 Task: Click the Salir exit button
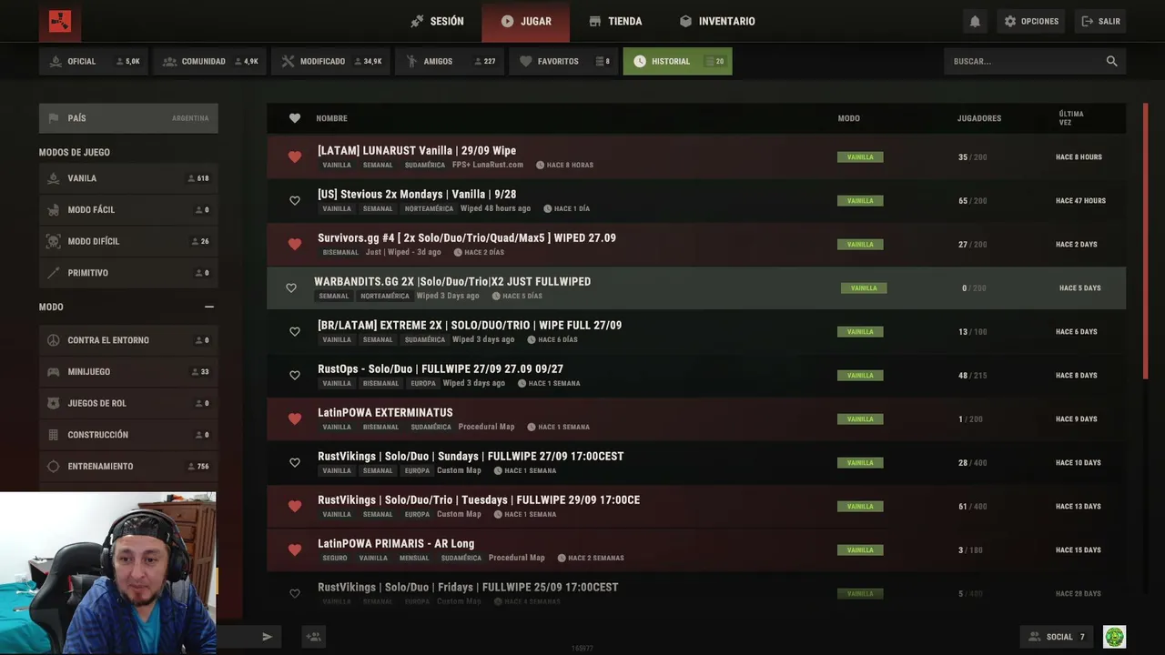[x=1100, y=21]
